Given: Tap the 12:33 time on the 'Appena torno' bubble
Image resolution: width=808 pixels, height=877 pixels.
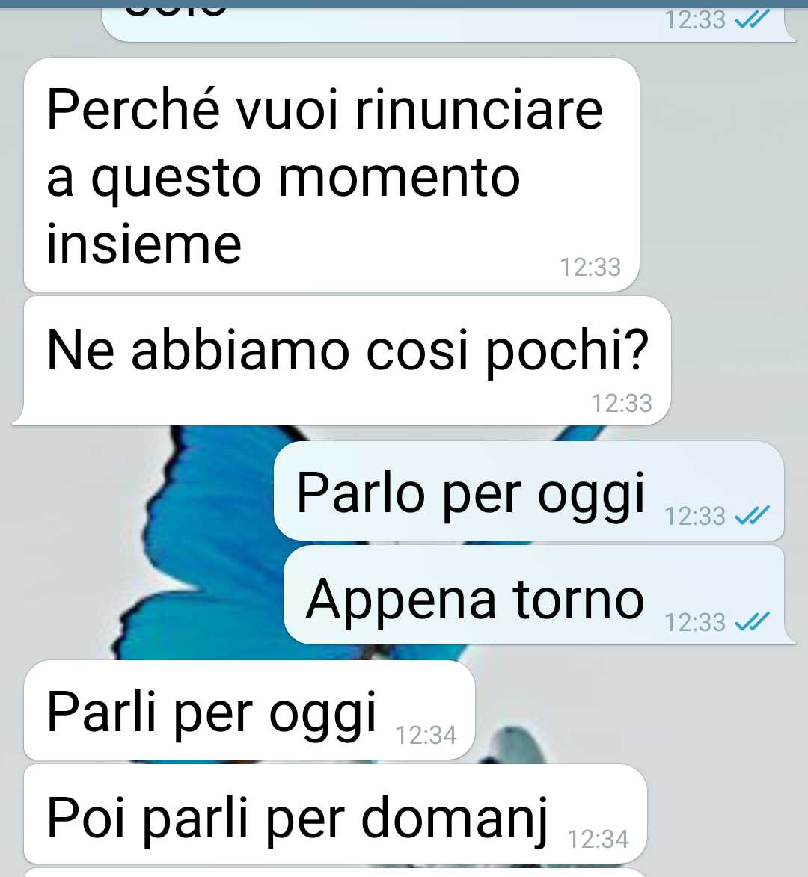Looking at the screenshot, I should click(695, 623).
